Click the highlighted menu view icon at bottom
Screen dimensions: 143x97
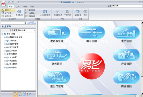15,94
